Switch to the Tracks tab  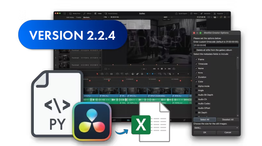(79, 17)
